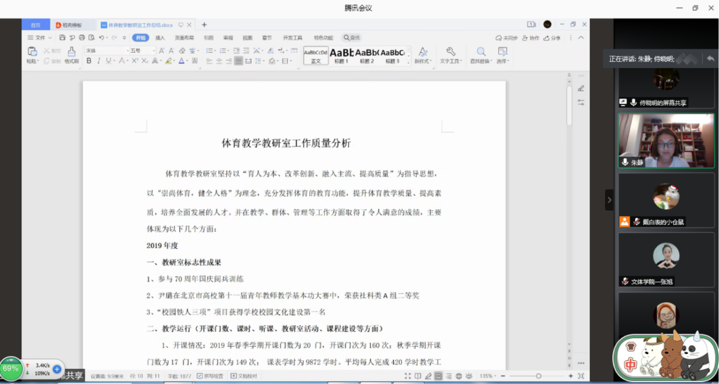Click the Text Tools wrench icon

click(450, 52)
